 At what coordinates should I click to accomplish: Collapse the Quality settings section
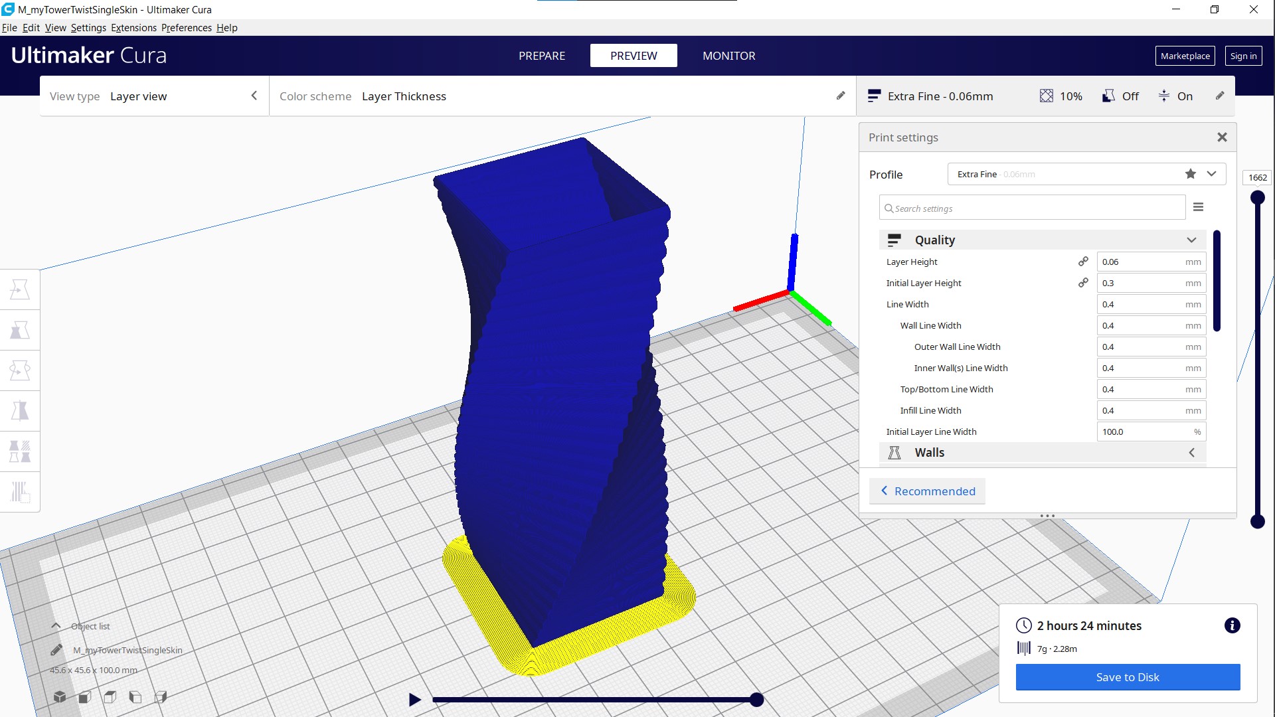[x=1043, y=240]
